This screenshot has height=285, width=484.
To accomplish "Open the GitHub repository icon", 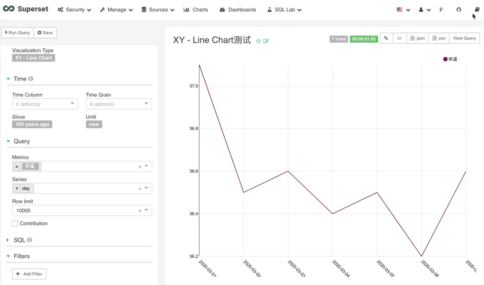I will coord(459,10).
